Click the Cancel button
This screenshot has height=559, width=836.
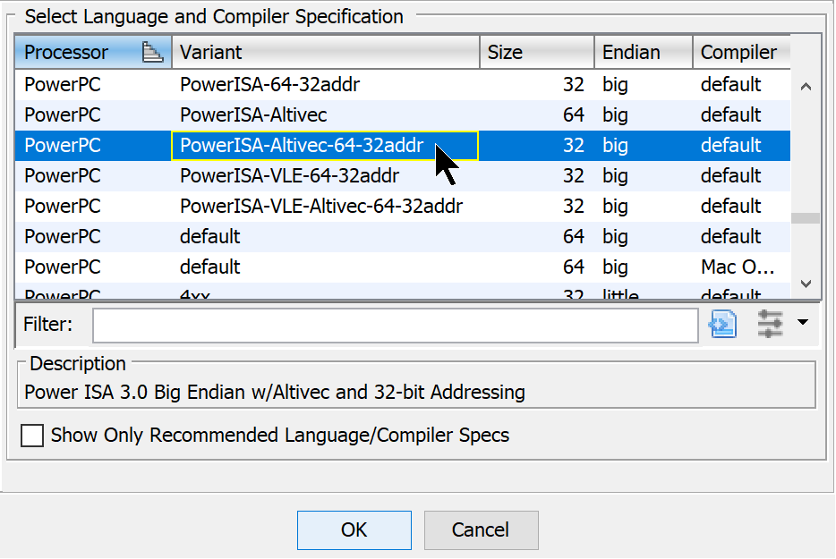coord(481,529)
